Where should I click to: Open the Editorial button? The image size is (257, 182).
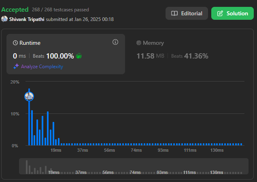(187, 13)
